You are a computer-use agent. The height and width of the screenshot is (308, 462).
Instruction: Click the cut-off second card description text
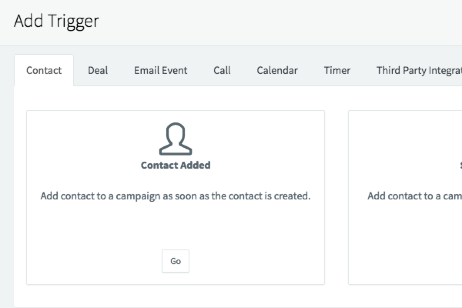pos(414,196)
